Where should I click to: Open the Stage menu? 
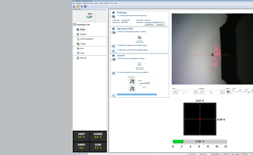click(101, 3)
